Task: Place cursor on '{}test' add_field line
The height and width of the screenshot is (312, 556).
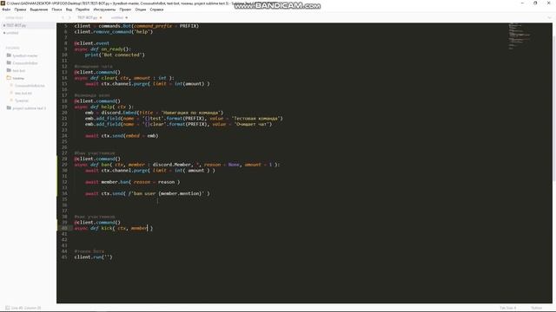Action: (x=183, y=119)
